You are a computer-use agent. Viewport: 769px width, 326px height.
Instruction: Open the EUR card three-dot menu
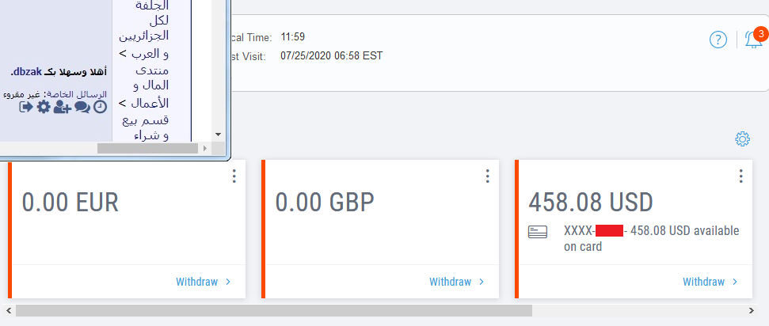coord(234,176)
